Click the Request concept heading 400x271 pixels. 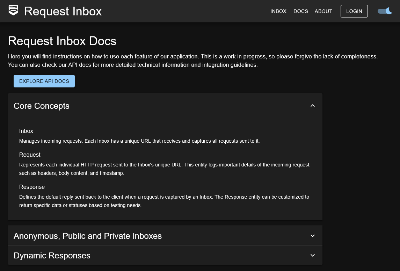coord(30,155)
